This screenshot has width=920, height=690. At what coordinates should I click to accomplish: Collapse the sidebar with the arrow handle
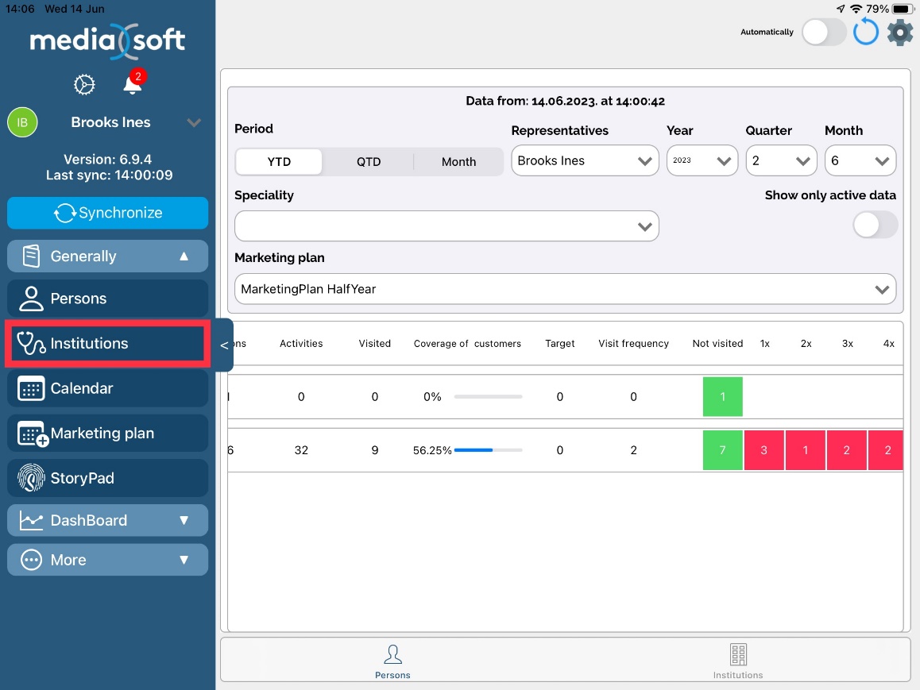[x=224, y=345]
